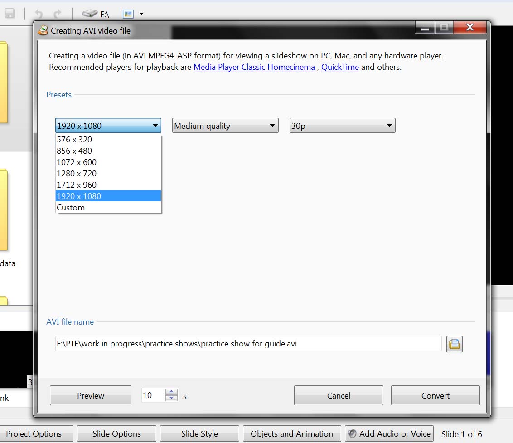Decrease preview seconds with down arrow

[171, 398]
